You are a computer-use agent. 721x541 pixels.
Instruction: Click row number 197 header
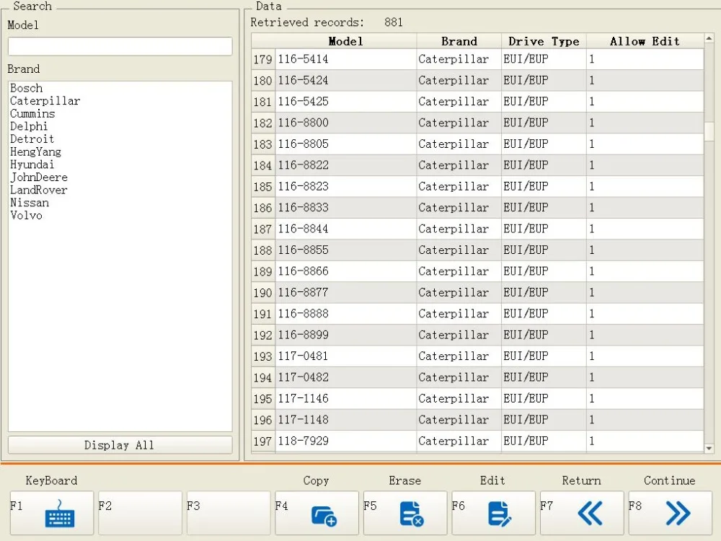pyautogui.click(x=263, y=441)
